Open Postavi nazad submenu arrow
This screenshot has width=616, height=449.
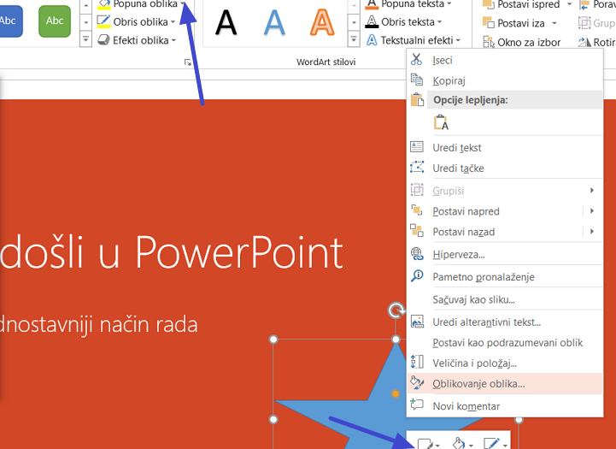(592, 231)
